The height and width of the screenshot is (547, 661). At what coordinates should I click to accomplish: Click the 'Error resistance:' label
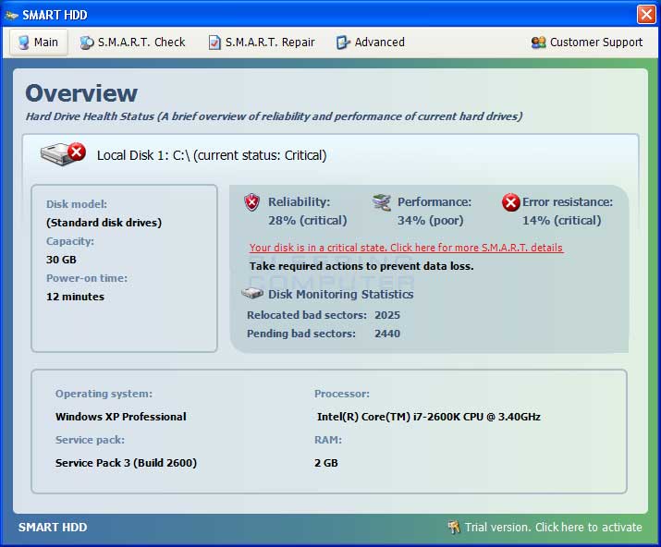568,201
